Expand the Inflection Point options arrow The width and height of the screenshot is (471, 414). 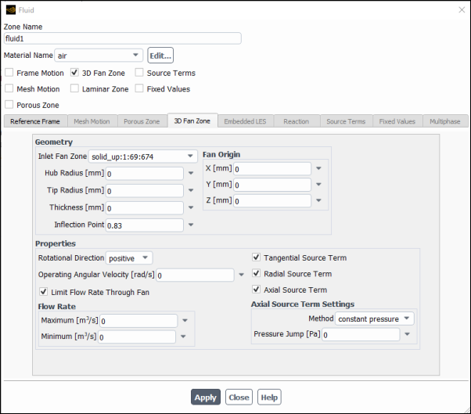point(191,225)
